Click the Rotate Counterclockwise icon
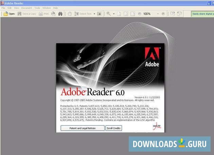This screenshot has width=214, height=155. coord(180,14)
